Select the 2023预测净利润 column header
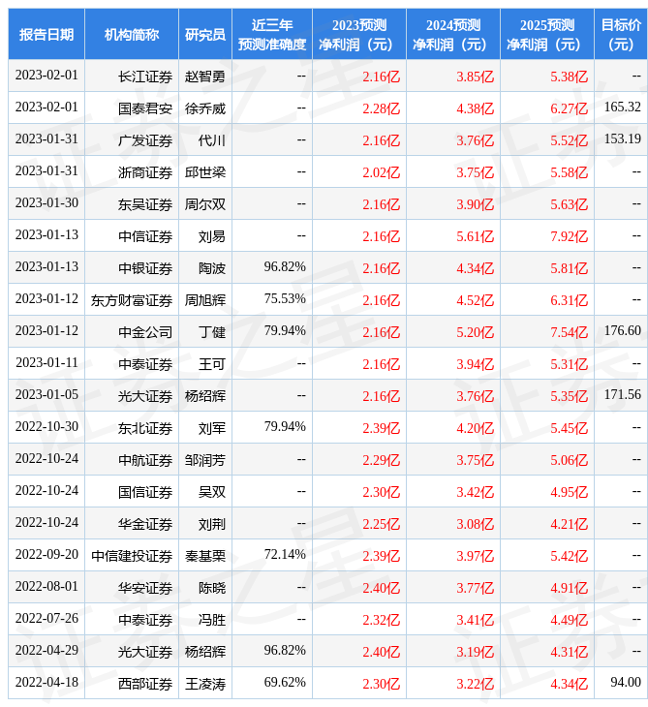Screen dimensions: 648x707 [359, 34]
